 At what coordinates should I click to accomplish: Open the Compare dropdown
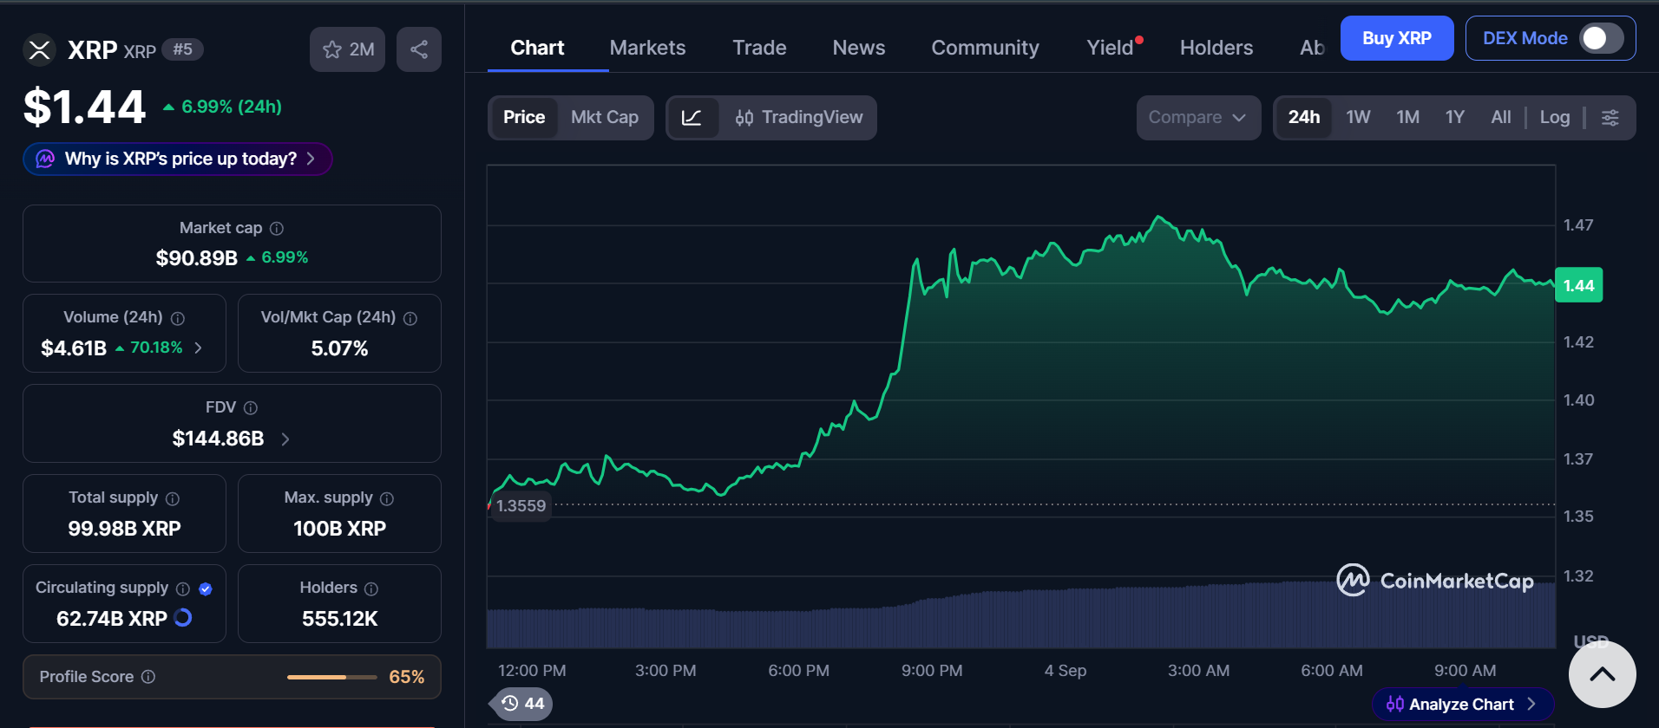click(x=1198, y=118)
